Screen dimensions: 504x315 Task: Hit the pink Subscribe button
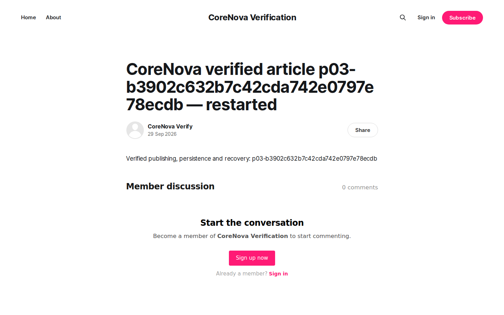tap(462, 18)
